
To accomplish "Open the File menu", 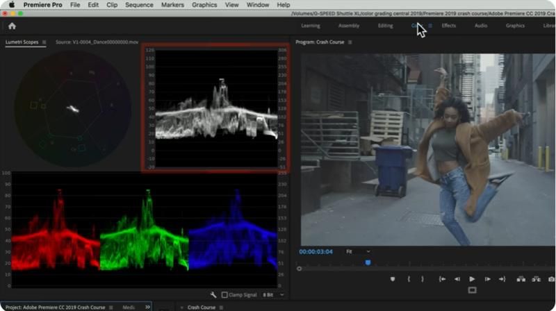I will (x=75, y=5).
